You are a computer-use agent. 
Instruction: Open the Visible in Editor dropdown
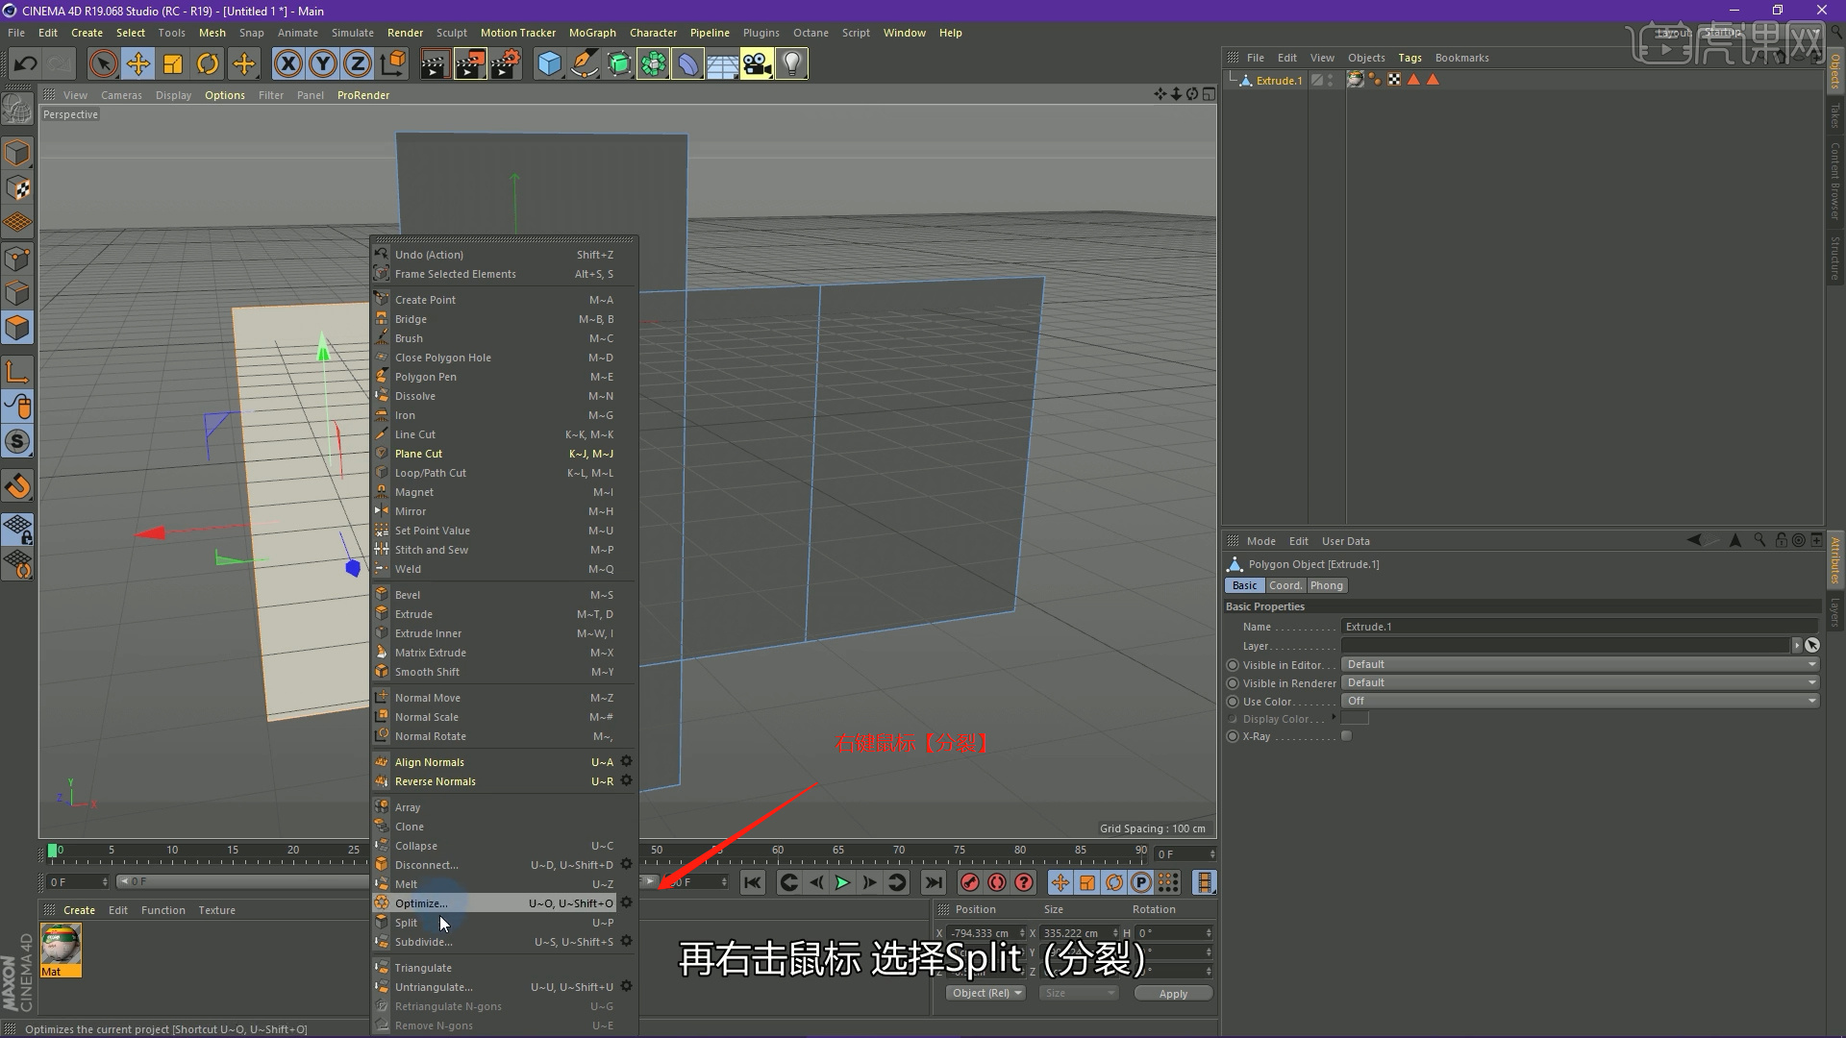point(1580,664)
